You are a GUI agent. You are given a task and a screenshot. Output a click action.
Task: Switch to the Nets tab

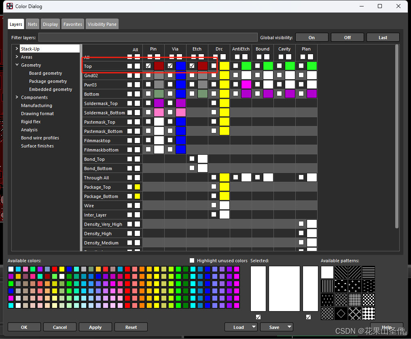point(32,24)
